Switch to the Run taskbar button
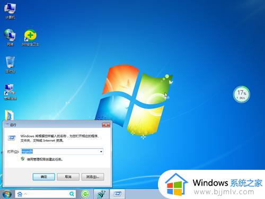Viewport: 265px width, 199px height. tap(118, 194)
